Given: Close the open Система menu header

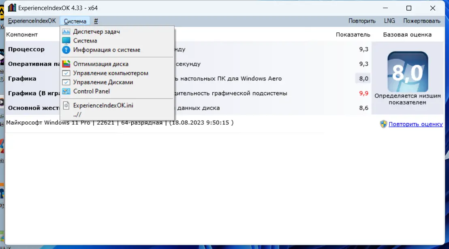Looking at the screenshot, I should (75, 21).
